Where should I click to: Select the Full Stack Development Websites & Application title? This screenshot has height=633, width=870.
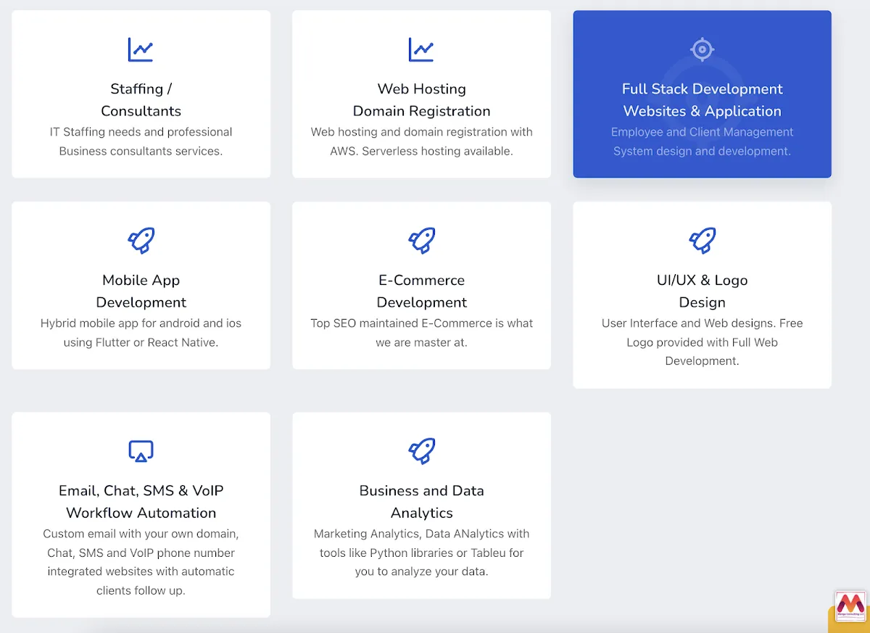pos(702,100)
